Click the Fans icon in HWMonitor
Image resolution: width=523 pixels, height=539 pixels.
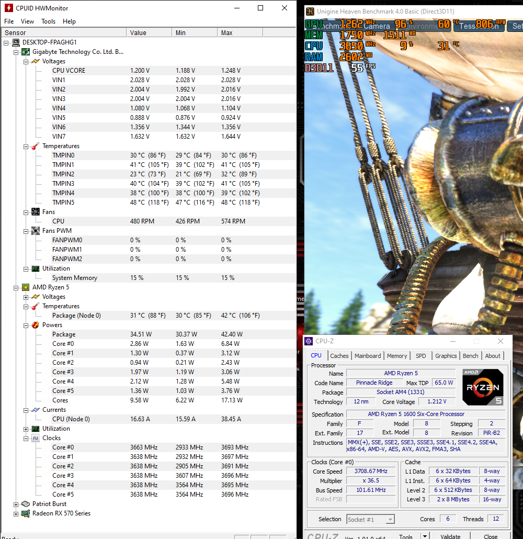35,212
